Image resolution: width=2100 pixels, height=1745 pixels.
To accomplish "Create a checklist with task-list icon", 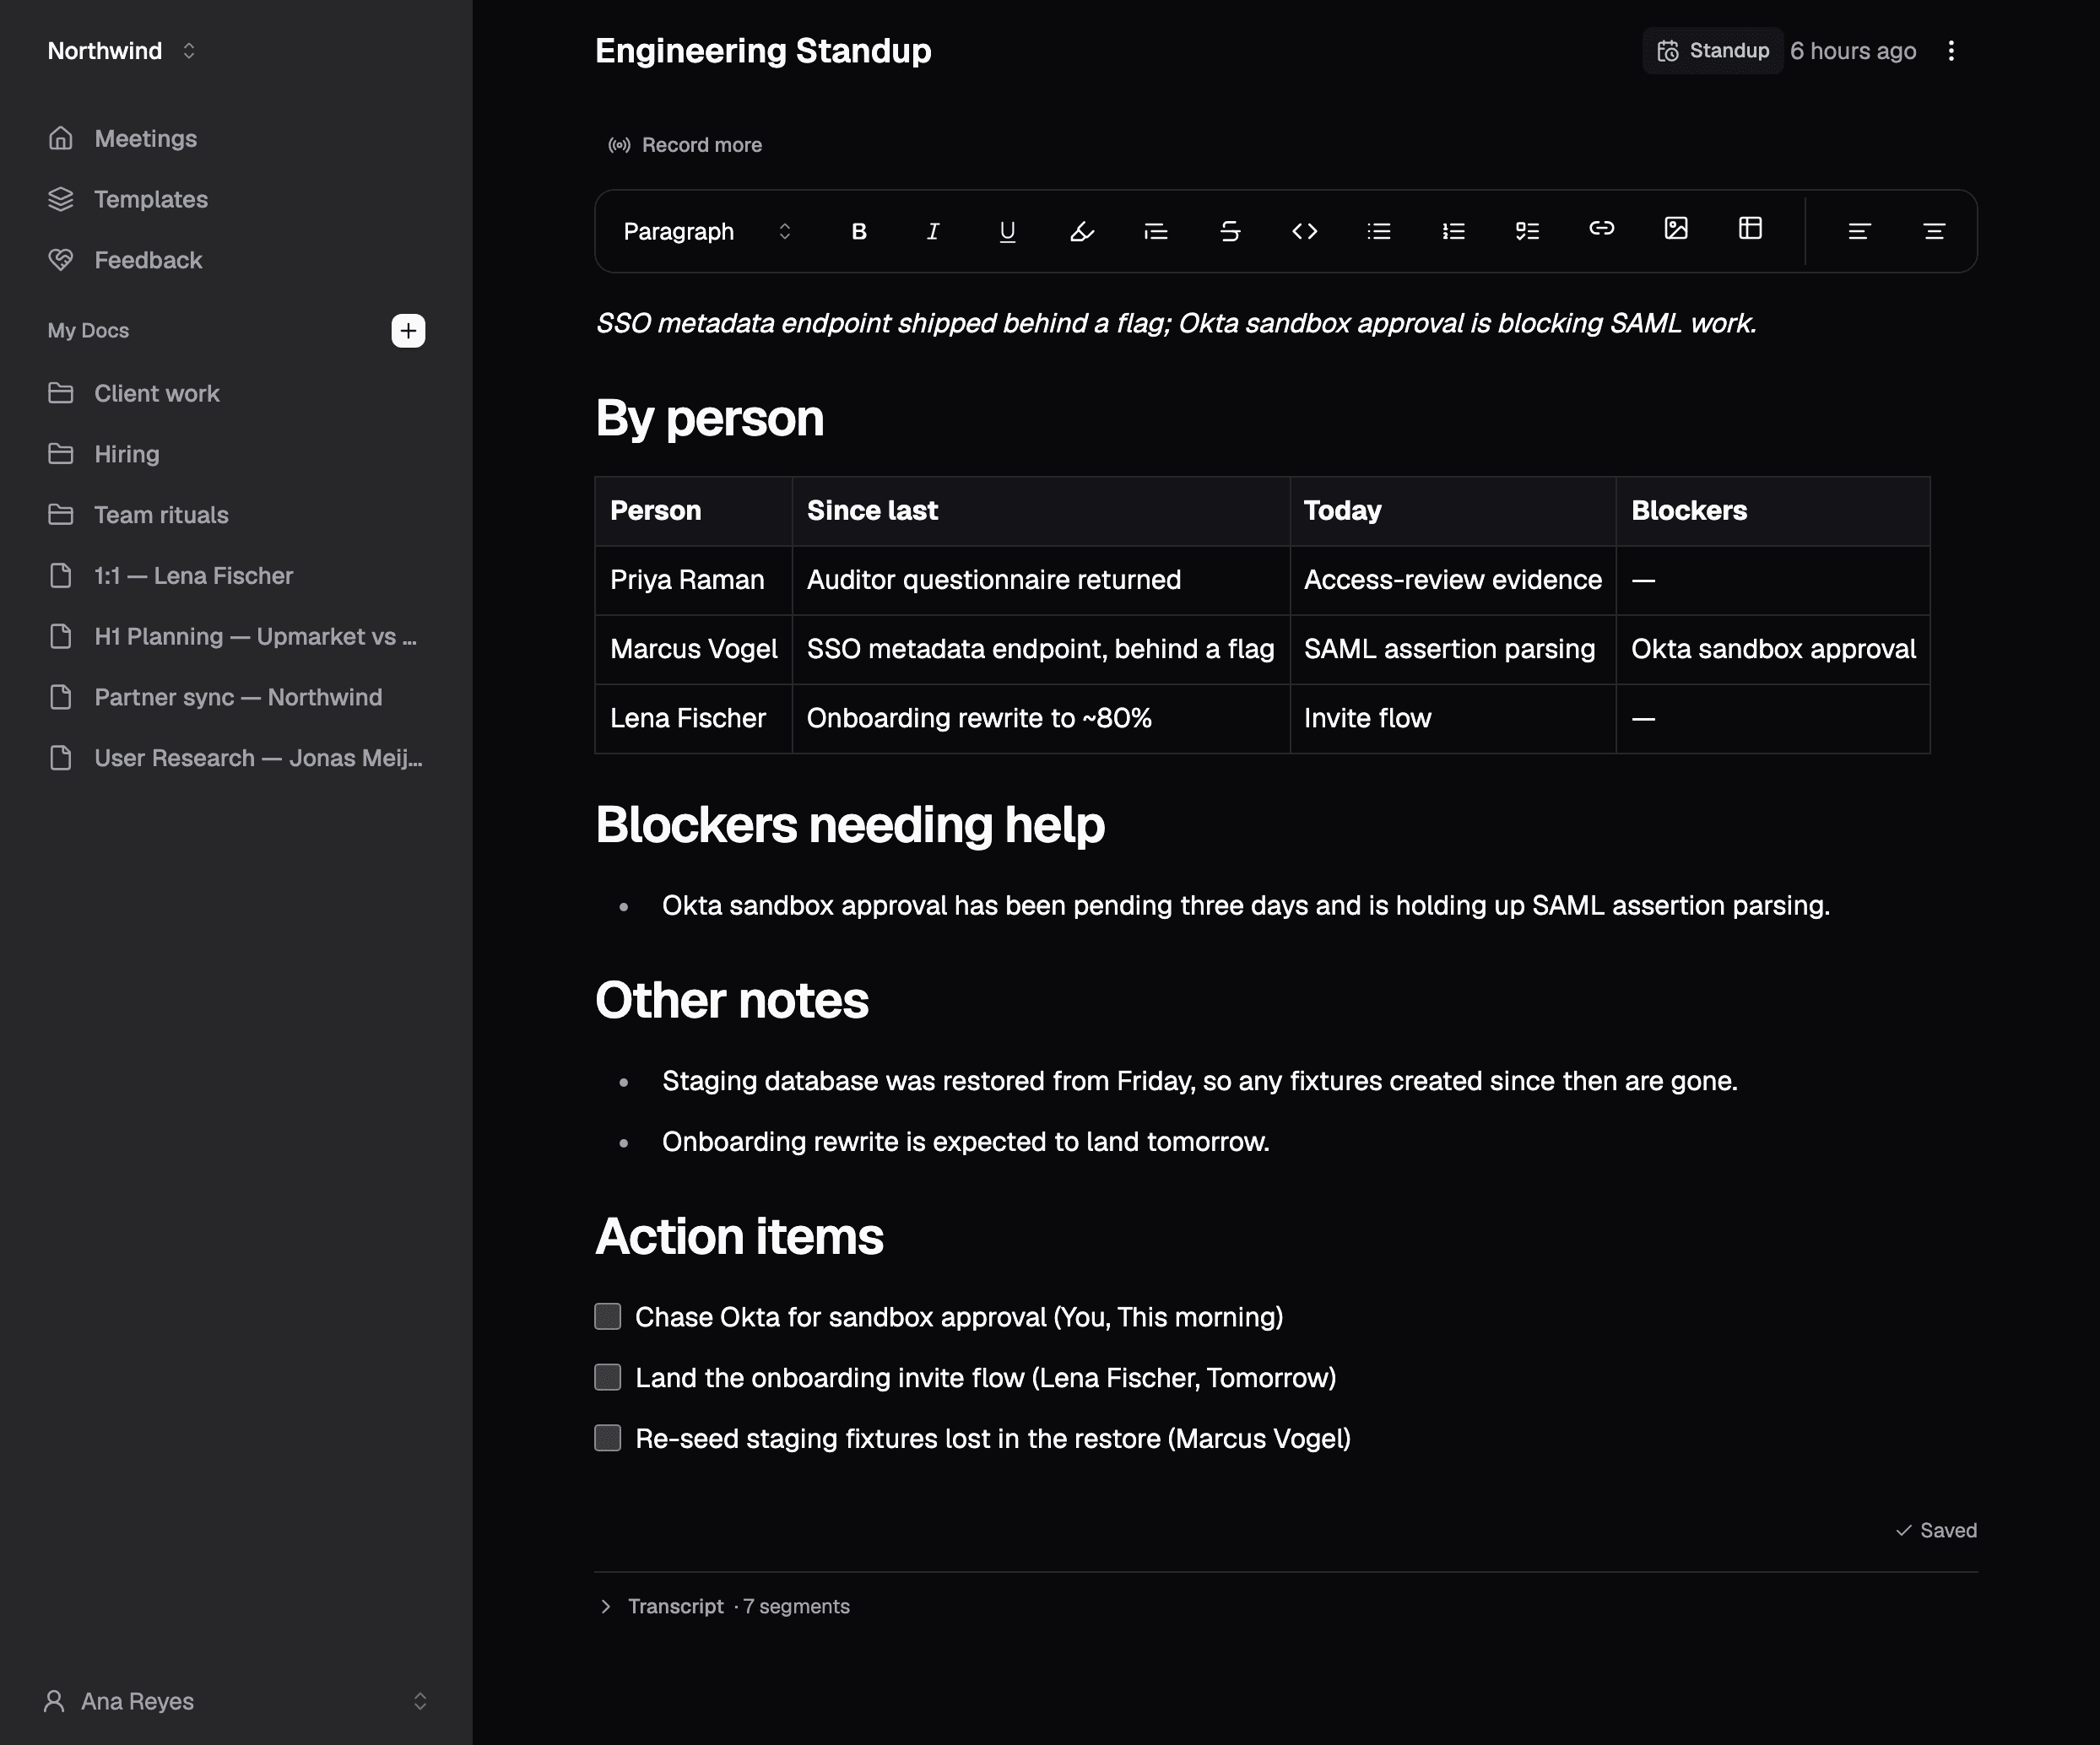I will [x=1527, y=231].
